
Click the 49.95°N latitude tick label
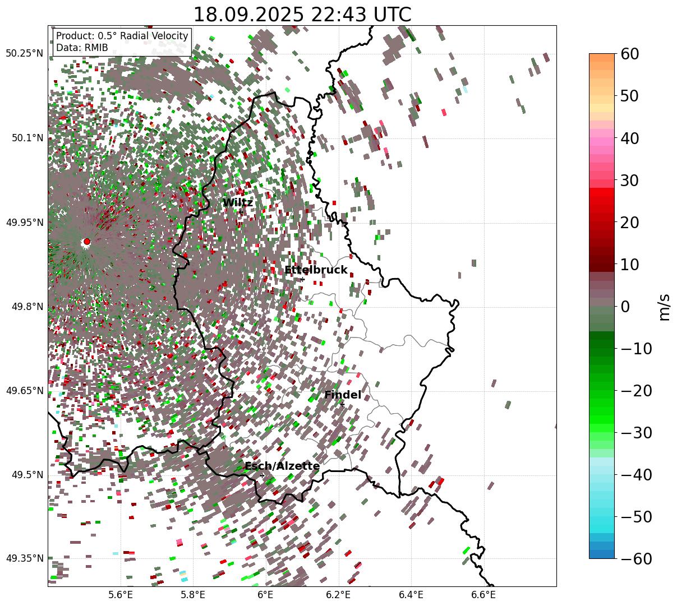[x=24, y=223]
